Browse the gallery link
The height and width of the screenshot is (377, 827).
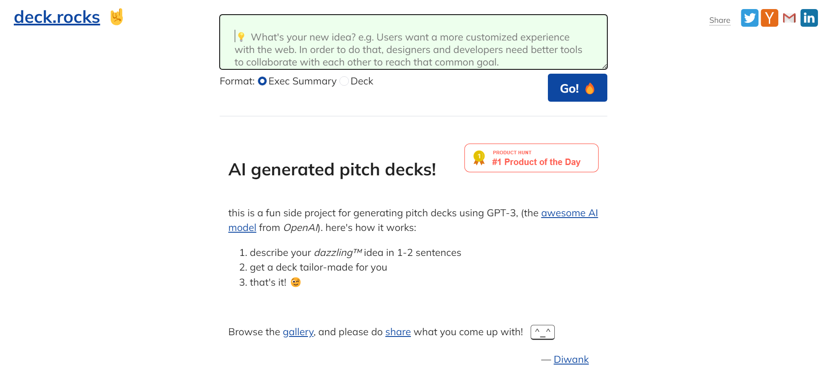298,332
